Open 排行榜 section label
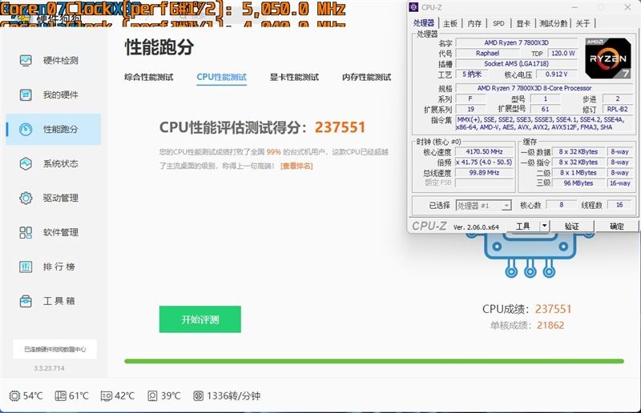Image resolution: width=641 pixels, height=413 pixels. pyautogui.click(x=59, y=267)
